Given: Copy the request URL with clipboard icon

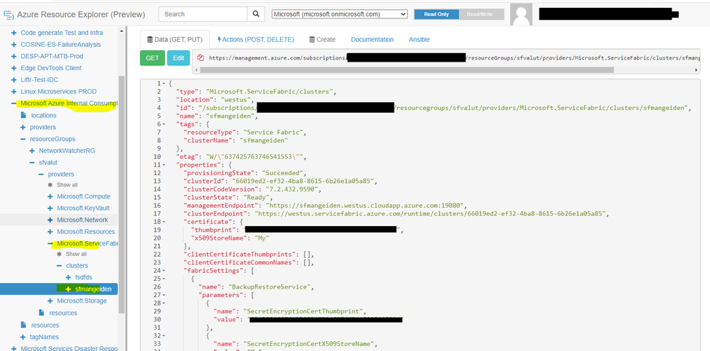Looking at the screenshot, I should tap(200, 58).
